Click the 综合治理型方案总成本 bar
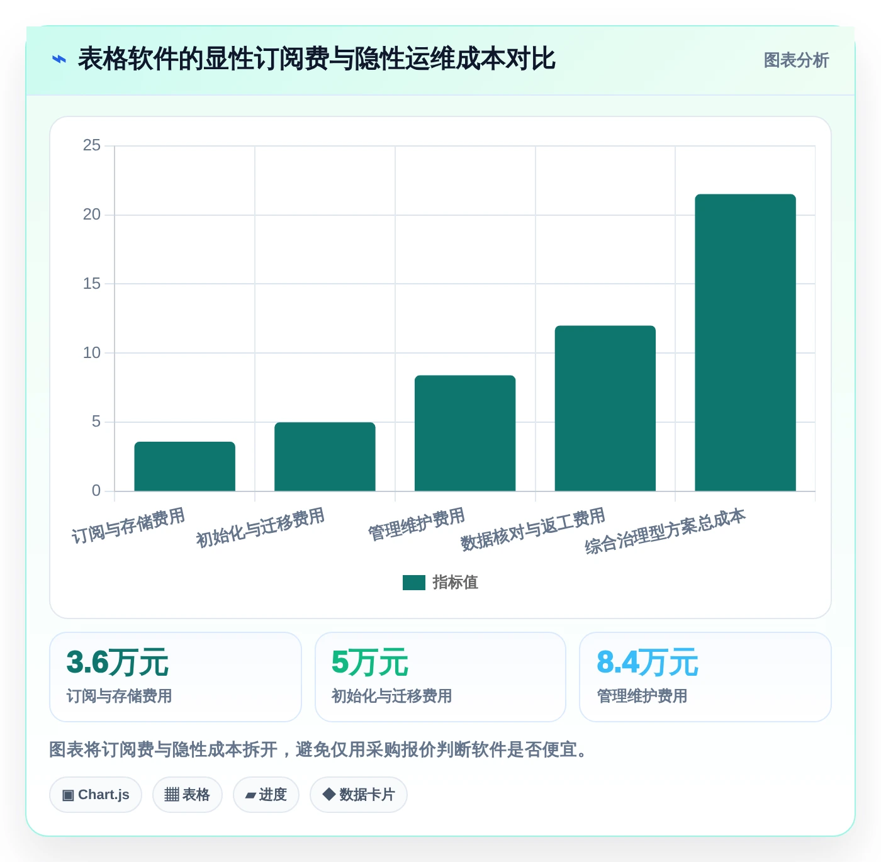Viewport: 881px width, 862px height. click(x=745, y=342)
